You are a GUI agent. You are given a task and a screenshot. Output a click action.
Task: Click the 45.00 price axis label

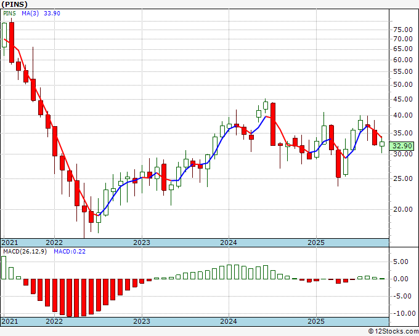click(x=403, y=99)
